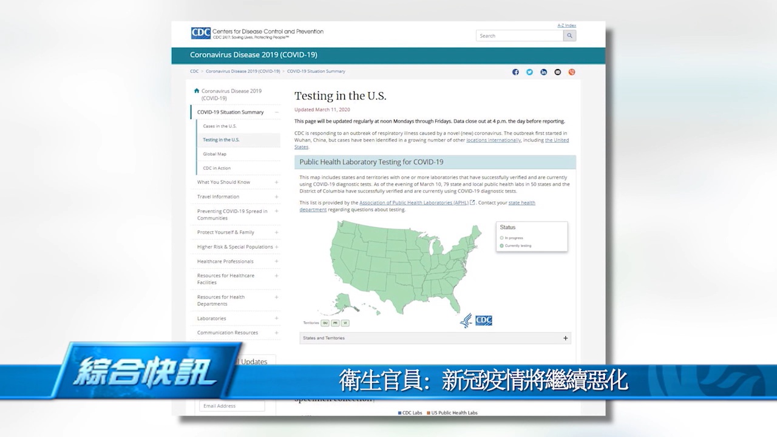Select the PR territory box
Screen dimensions: 777x437
pyautogui.click(x=335, y=323)
